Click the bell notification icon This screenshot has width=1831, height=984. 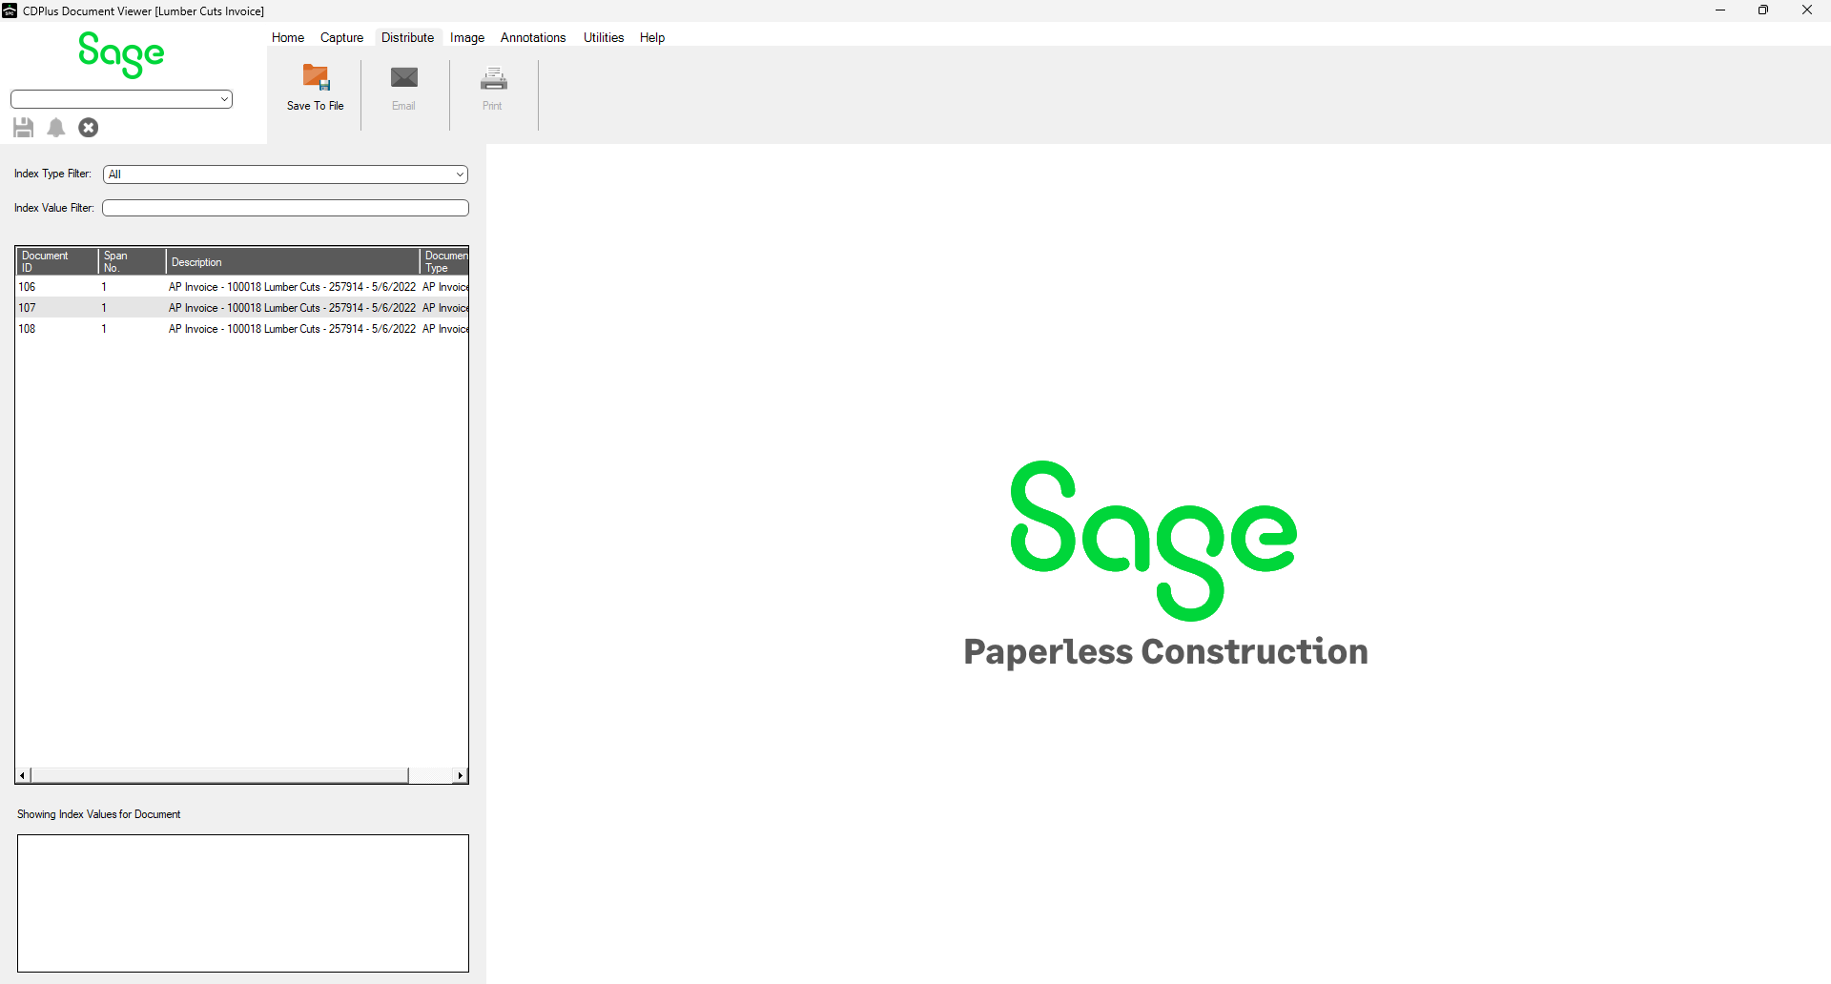click(56, 128)
